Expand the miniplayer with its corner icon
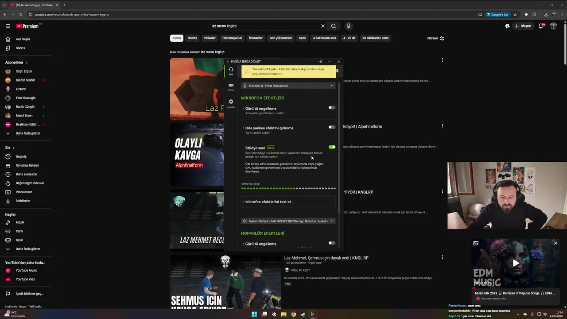Screen dimensions: 567x319 476,243
